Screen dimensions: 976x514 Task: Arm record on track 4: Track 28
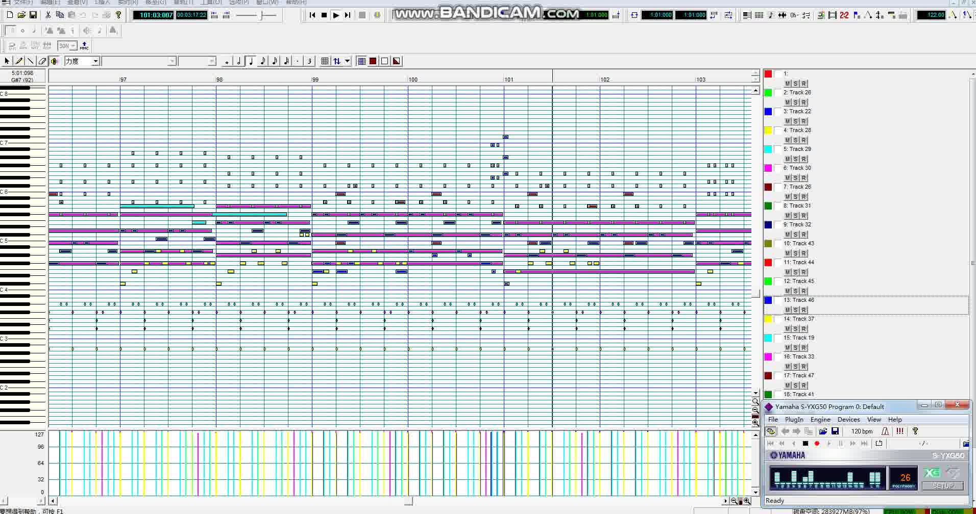point(804,140)
